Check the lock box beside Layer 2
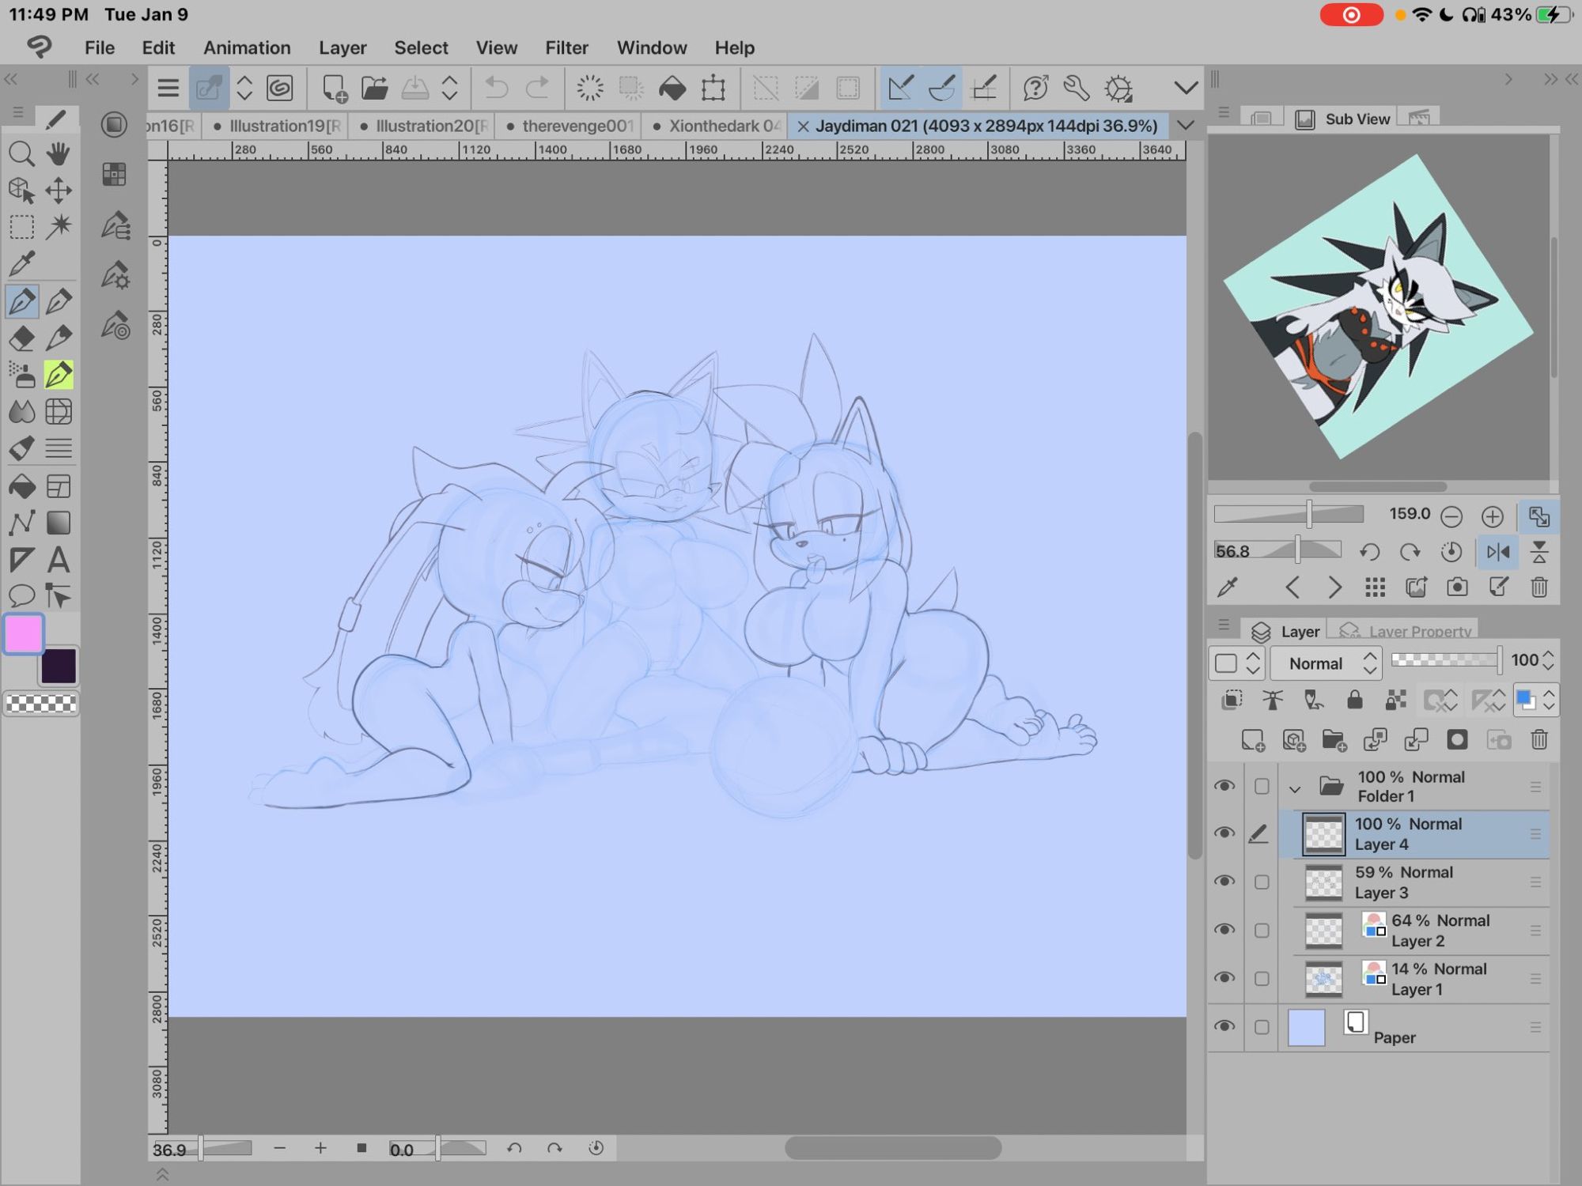This screenshot has height=1186, width=1582. click(x=1262, y=931)
